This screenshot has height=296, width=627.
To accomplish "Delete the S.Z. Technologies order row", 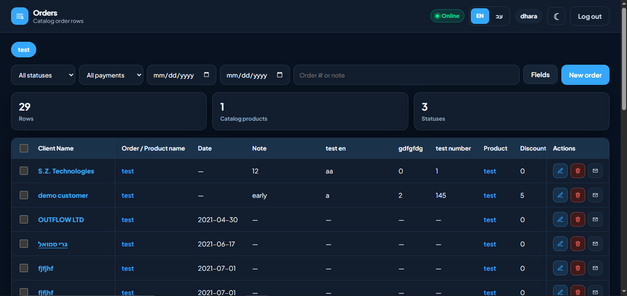I will [x=578, y=171].
